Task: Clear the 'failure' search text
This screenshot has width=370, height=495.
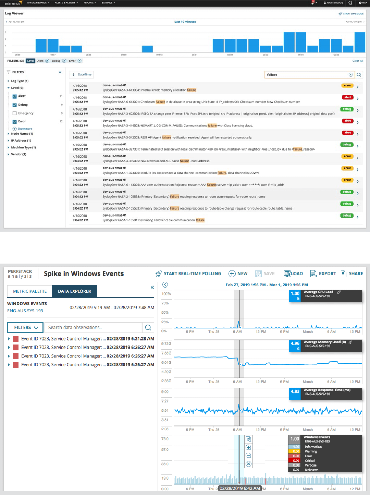Action: point(350,75)
